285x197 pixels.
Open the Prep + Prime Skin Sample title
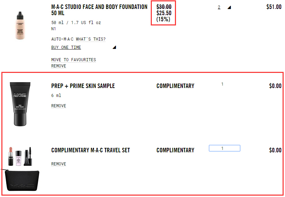click(83, 86)
